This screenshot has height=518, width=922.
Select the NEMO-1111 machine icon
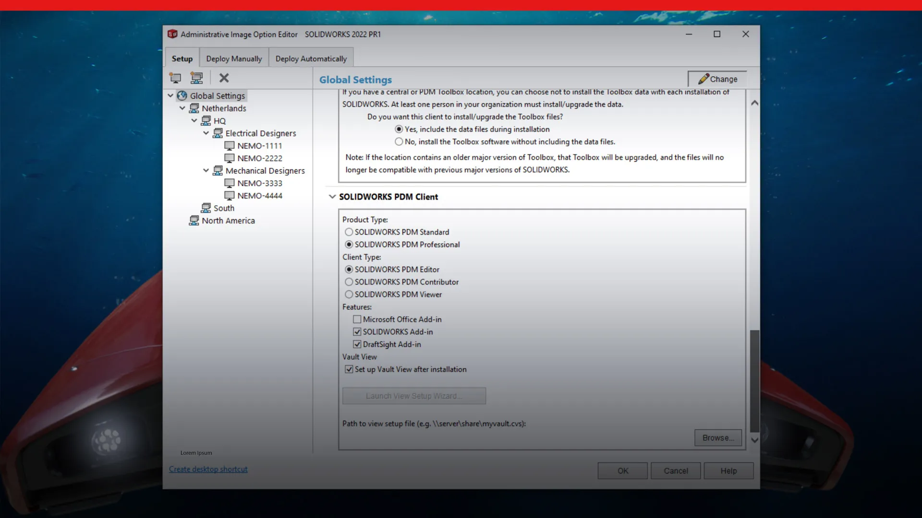pos(230,145)
